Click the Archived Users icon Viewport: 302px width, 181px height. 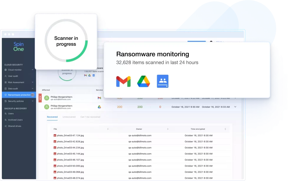click(6, 120)
